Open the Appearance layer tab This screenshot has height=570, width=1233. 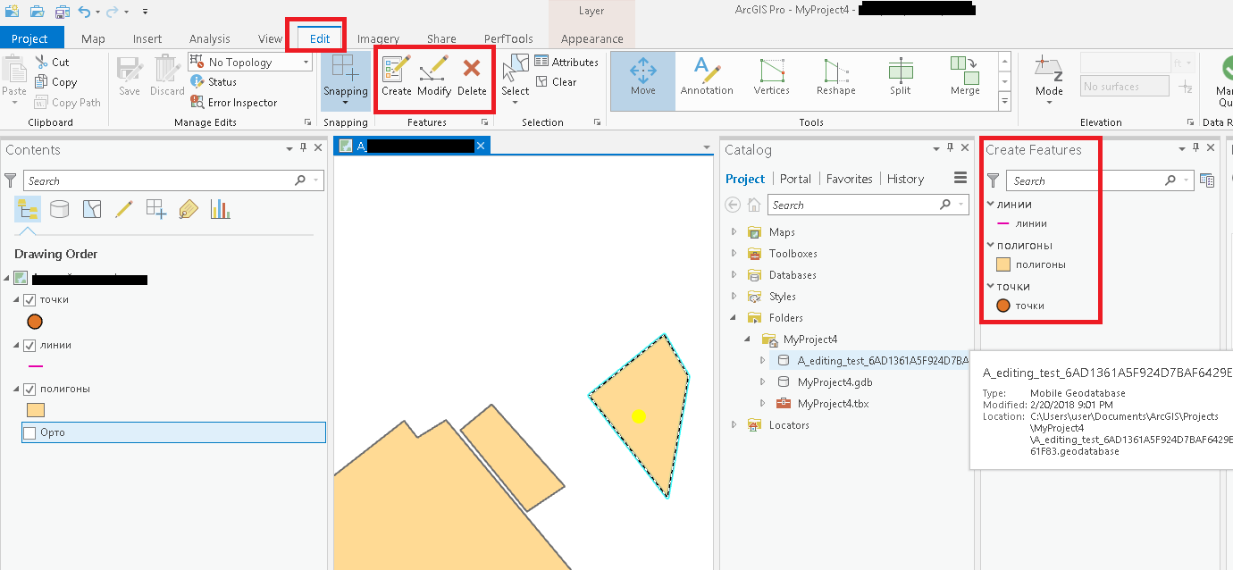(592, 38)
